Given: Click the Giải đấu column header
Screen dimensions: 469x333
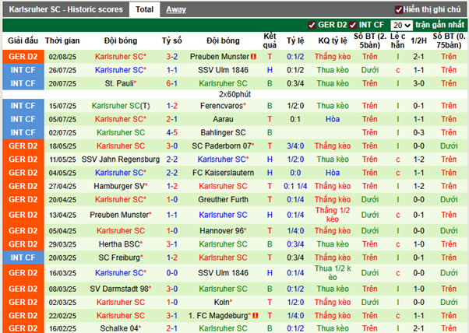Looking at the screenshot, I should click(23, 40).
